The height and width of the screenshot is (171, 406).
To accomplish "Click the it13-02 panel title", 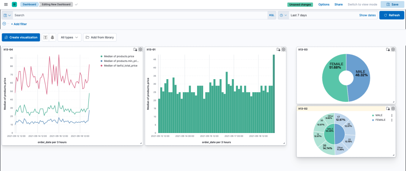I will (x=303, y=109).
